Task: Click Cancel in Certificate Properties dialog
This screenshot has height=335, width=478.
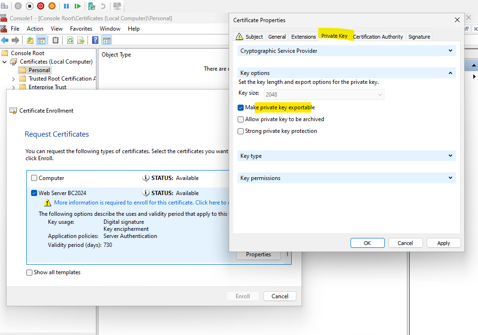Action: pyautogui.click(x=406, y=243)
